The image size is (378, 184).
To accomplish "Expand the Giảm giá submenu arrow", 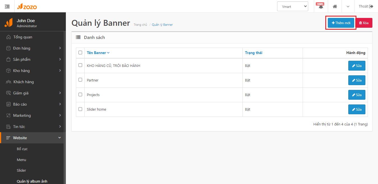I will 60,93.
